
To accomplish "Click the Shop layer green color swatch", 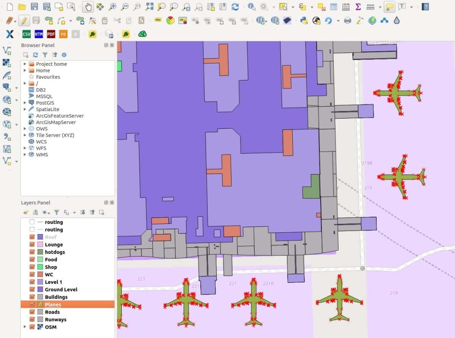I will pos(40,266).
